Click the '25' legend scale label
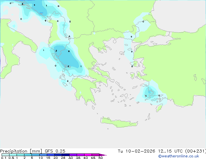 click(x=63, y=158)
